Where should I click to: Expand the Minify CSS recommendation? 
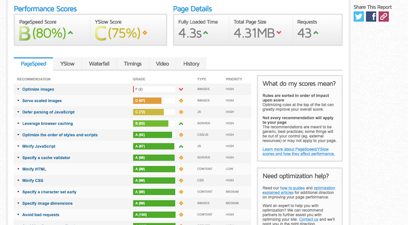tap(34, 180)
